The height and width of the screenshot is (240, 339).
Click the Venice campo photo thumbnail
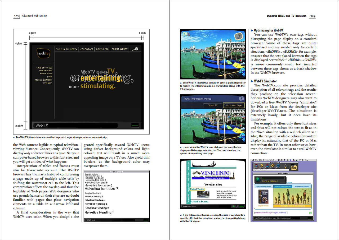pyautogui.click(x=203, y=194)
